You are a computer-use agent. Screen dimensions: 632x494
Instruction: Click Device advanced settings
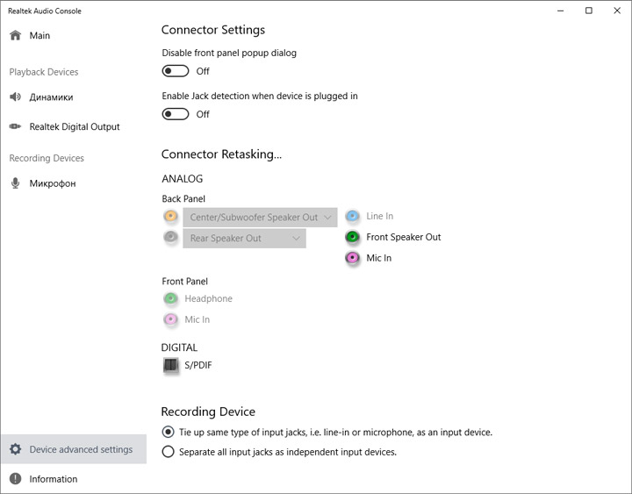point(81,449)
